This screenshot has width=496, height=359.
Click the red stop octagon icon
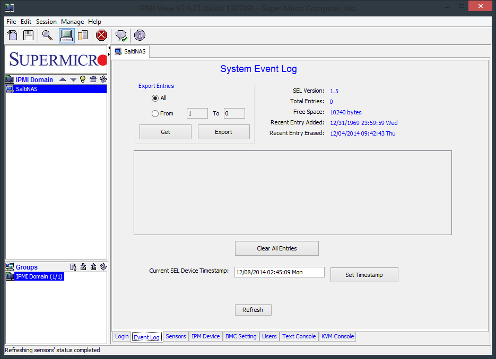(101, 35)
